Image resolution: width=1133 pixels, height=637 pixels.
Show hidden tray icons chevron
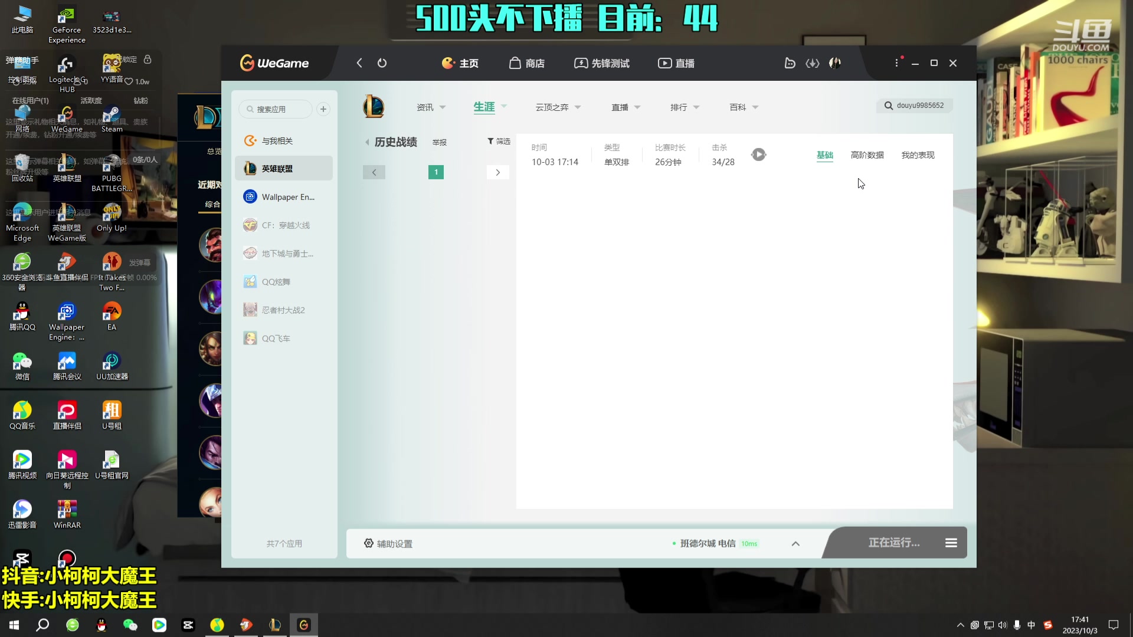pos(960,625)
